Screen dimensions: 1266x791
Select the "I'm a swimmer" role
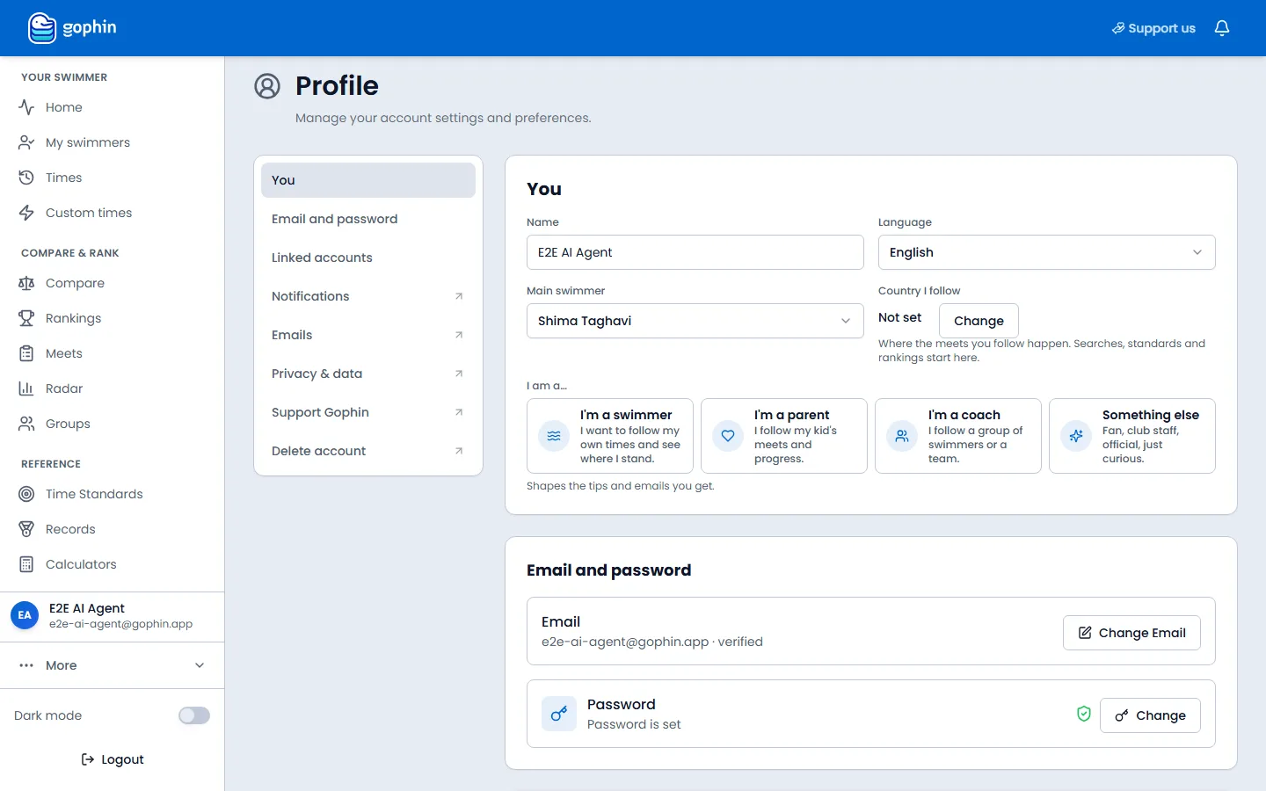point(610,436)
